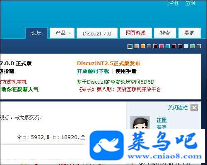Open the Discuz! 7.0 tab
This screenshot has width=207, height=165.
point(97,33)
